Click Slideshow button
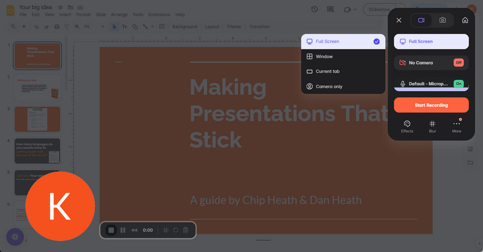 point(380,10)
